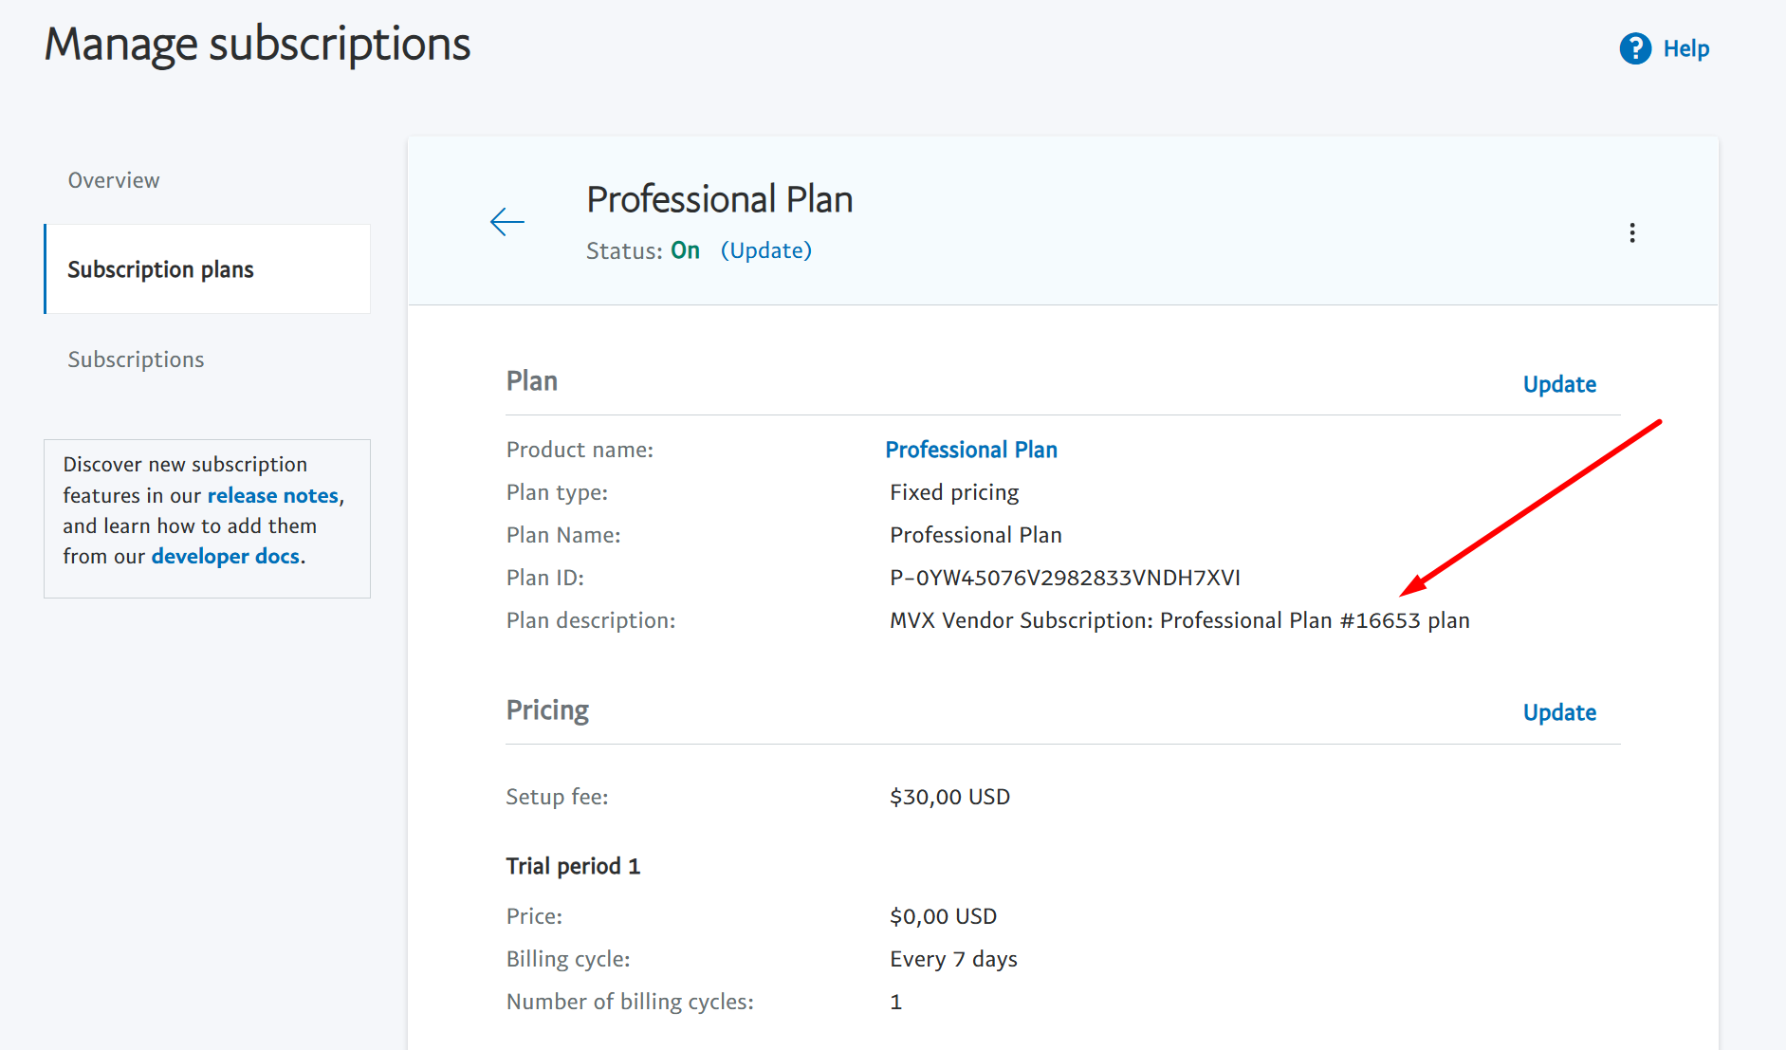Click the back arrow icon
This screenshot has width=1786, height=1050.
point(507,222)
